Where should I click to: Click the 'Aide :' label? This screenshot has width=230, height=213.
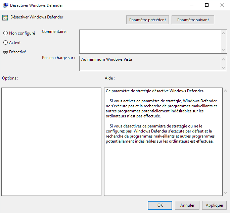pyautogui.click(x=110, y=78)
